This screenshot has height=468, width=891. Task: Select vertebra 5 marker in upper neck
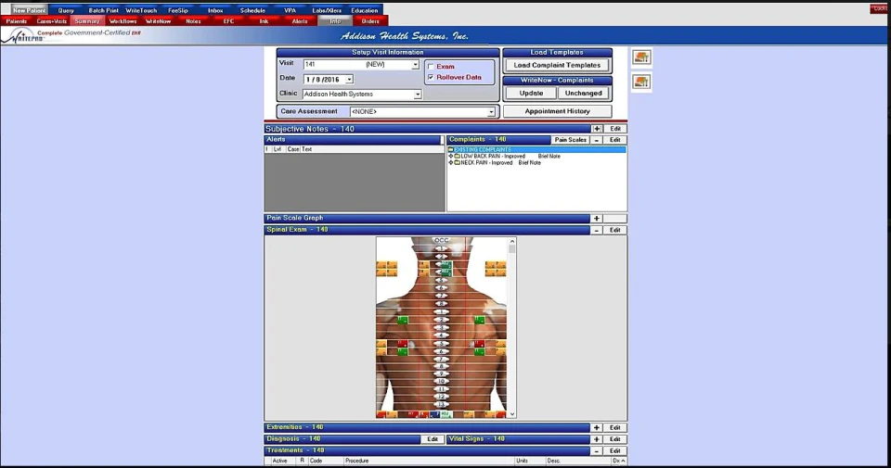(442, 280)
